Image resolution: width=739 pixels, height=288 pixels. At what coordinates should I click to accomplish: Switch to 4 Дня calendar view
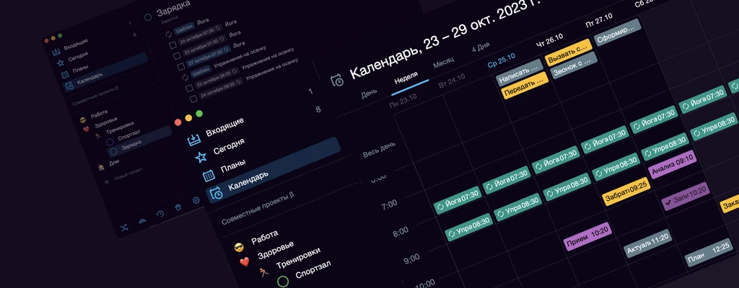click(481, 48)
